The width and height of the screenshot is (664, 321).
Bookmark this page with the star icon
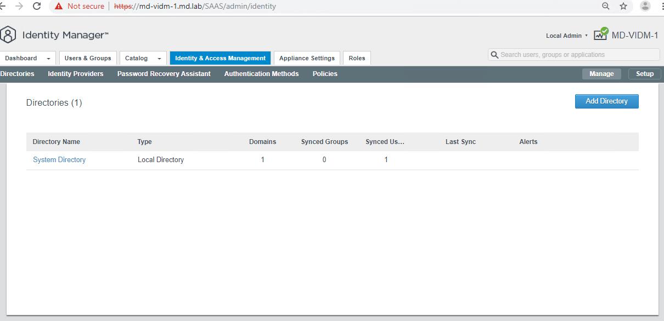click(x=623, y=7)
